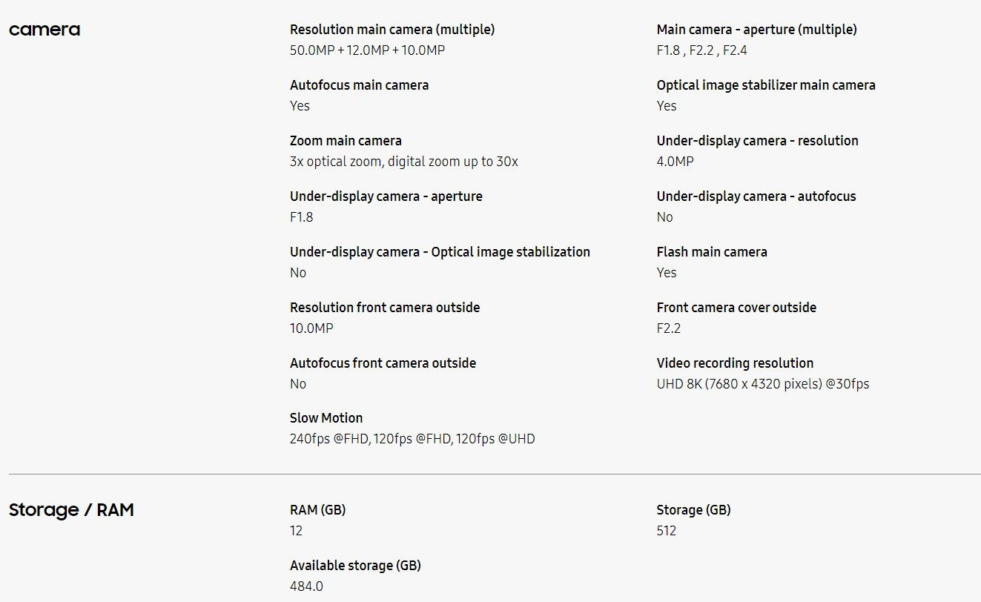Viewport: 981px width, 602px height.
Task: Click Front camera cover outside label
Action: pyautogui.click(x=736, y=308)
